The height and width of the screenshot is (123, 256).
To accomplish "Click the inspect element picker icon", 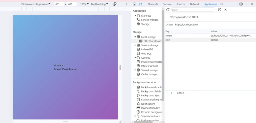I will pos(135,4).
